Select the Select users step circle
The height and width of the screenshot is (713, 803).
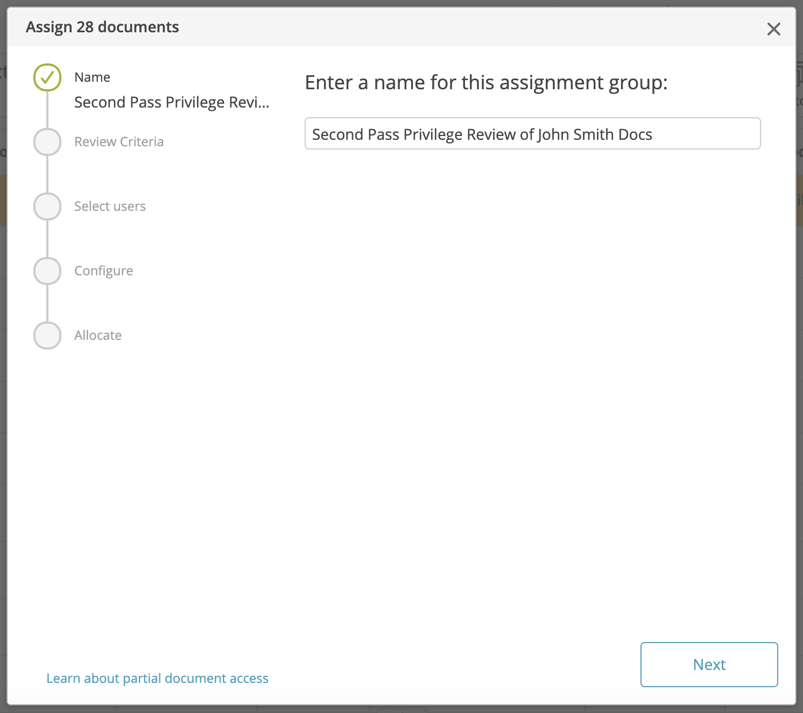click(x=47, y=206)
